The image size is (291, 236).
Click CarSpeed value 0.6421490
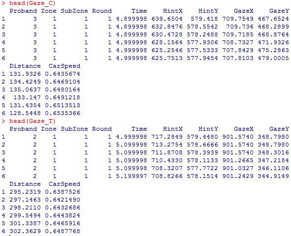[x=63, y=200]
